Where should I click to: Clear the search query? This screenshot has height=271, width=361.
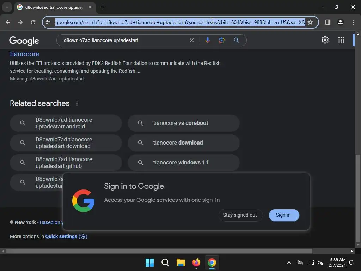(191, 40)
